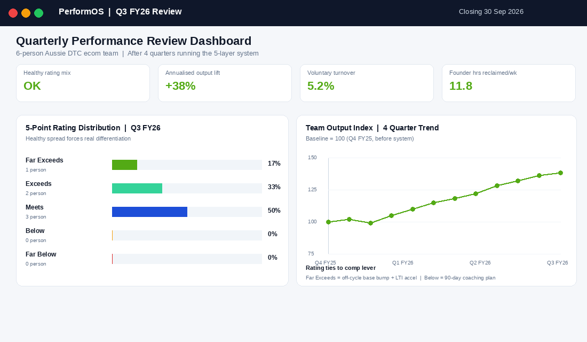Click the teal Exceeds bar

(137, 188)
